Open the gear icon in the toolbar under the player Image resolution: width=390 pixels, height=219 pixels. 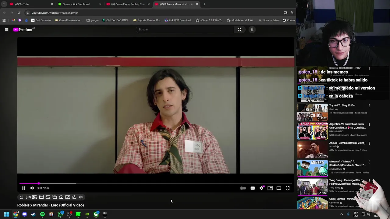(x=81, y=197)
